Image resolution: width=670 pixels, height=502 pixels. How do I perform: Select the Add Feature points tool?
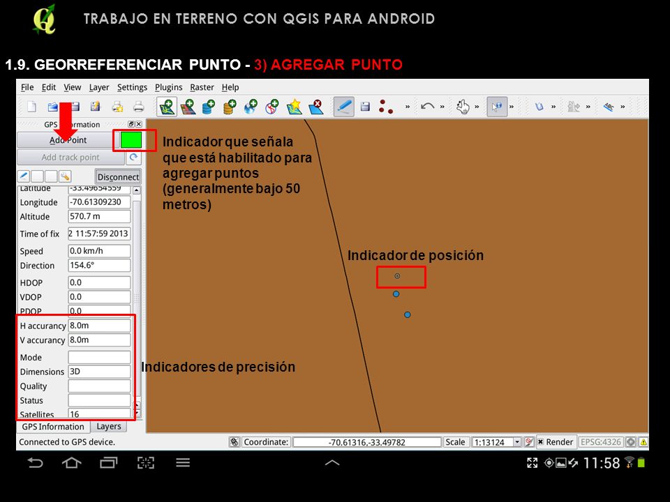(386, 106)
